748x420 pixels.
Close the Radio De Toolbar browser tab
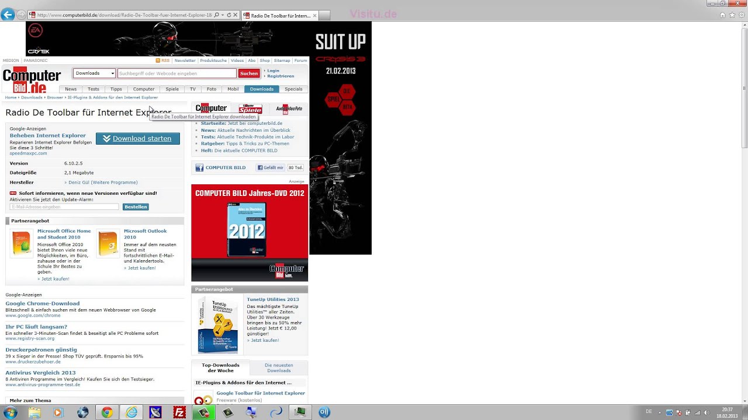click(x=315, y=16)
